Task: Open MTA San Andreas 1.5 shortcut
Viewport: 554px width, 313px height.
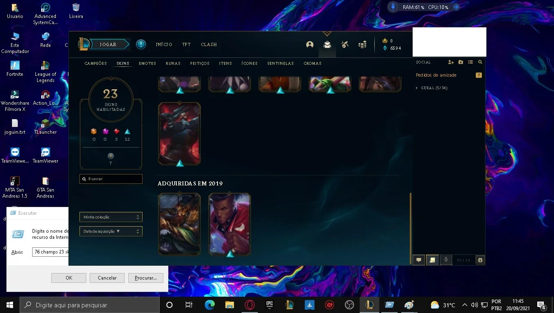Action: (x=15, y=187)
